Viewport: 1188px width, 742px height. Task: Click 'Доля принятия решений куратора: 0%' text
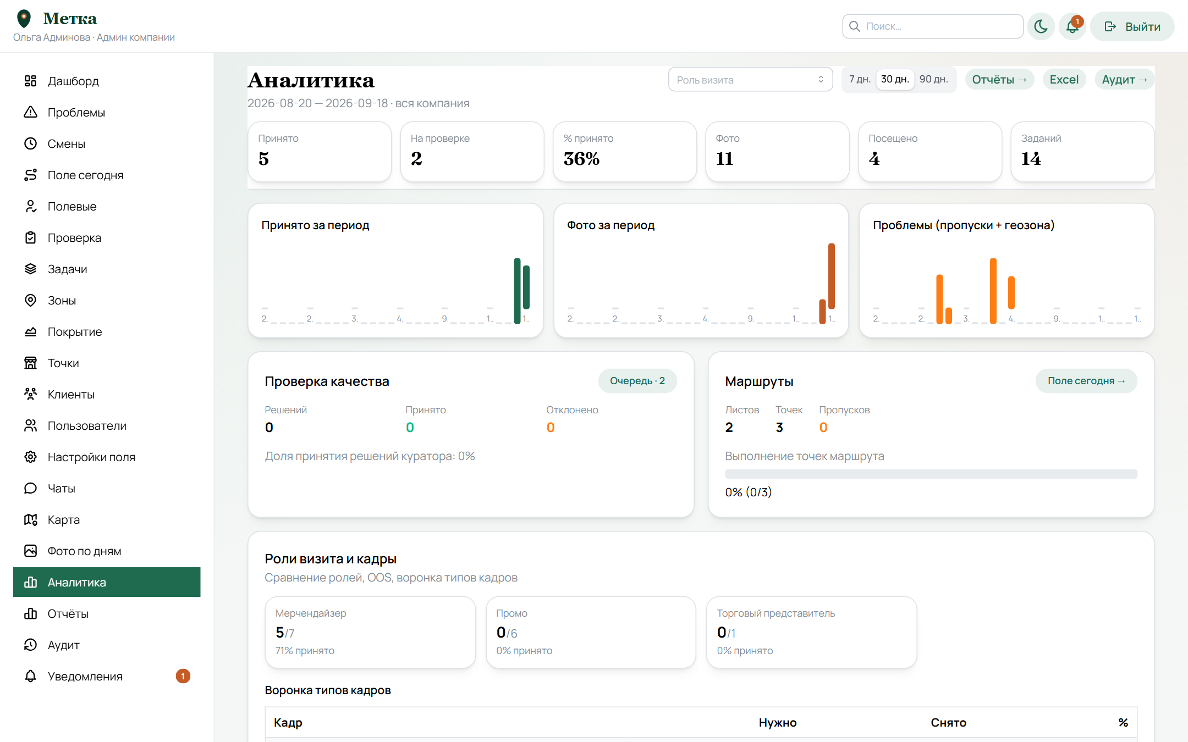point(370,456)
